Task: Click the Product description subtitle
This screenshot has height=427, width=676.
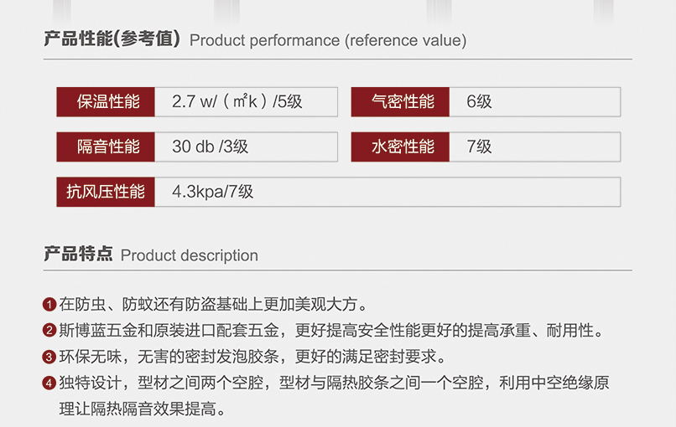Action: click(x=190, y=255)
